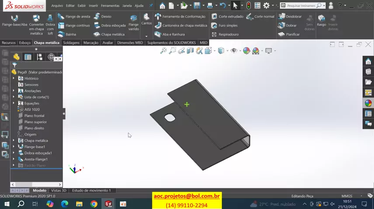Switch to the Soldagens tab
Image resolution: width=374 pixels, height=209 pixels.
tap(71, 43)
